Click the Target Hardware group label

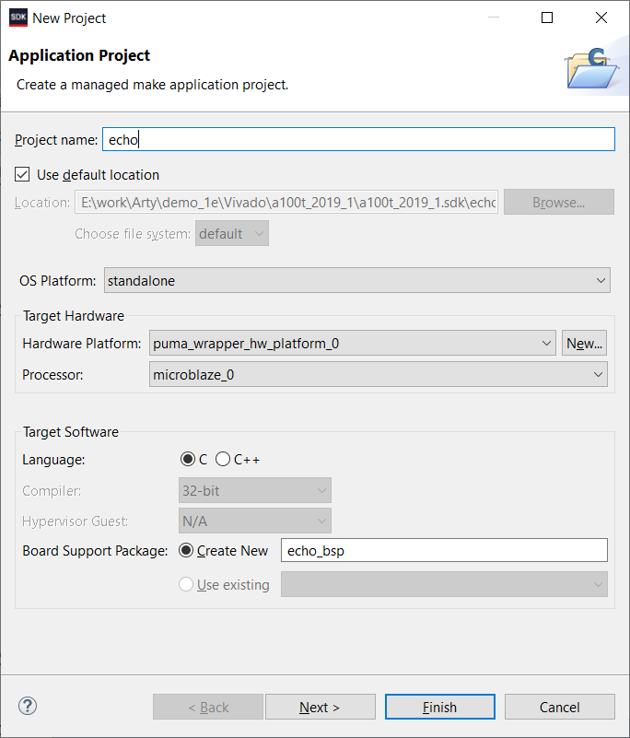click(x=74, y=316)
